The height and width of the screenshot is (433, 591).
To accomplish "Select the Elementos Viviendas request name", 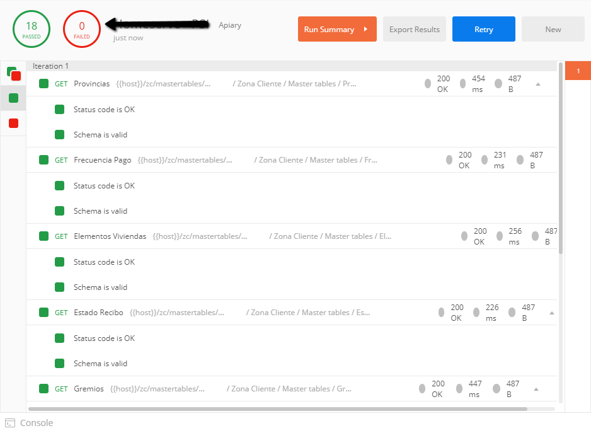I will tap(110, 236).
